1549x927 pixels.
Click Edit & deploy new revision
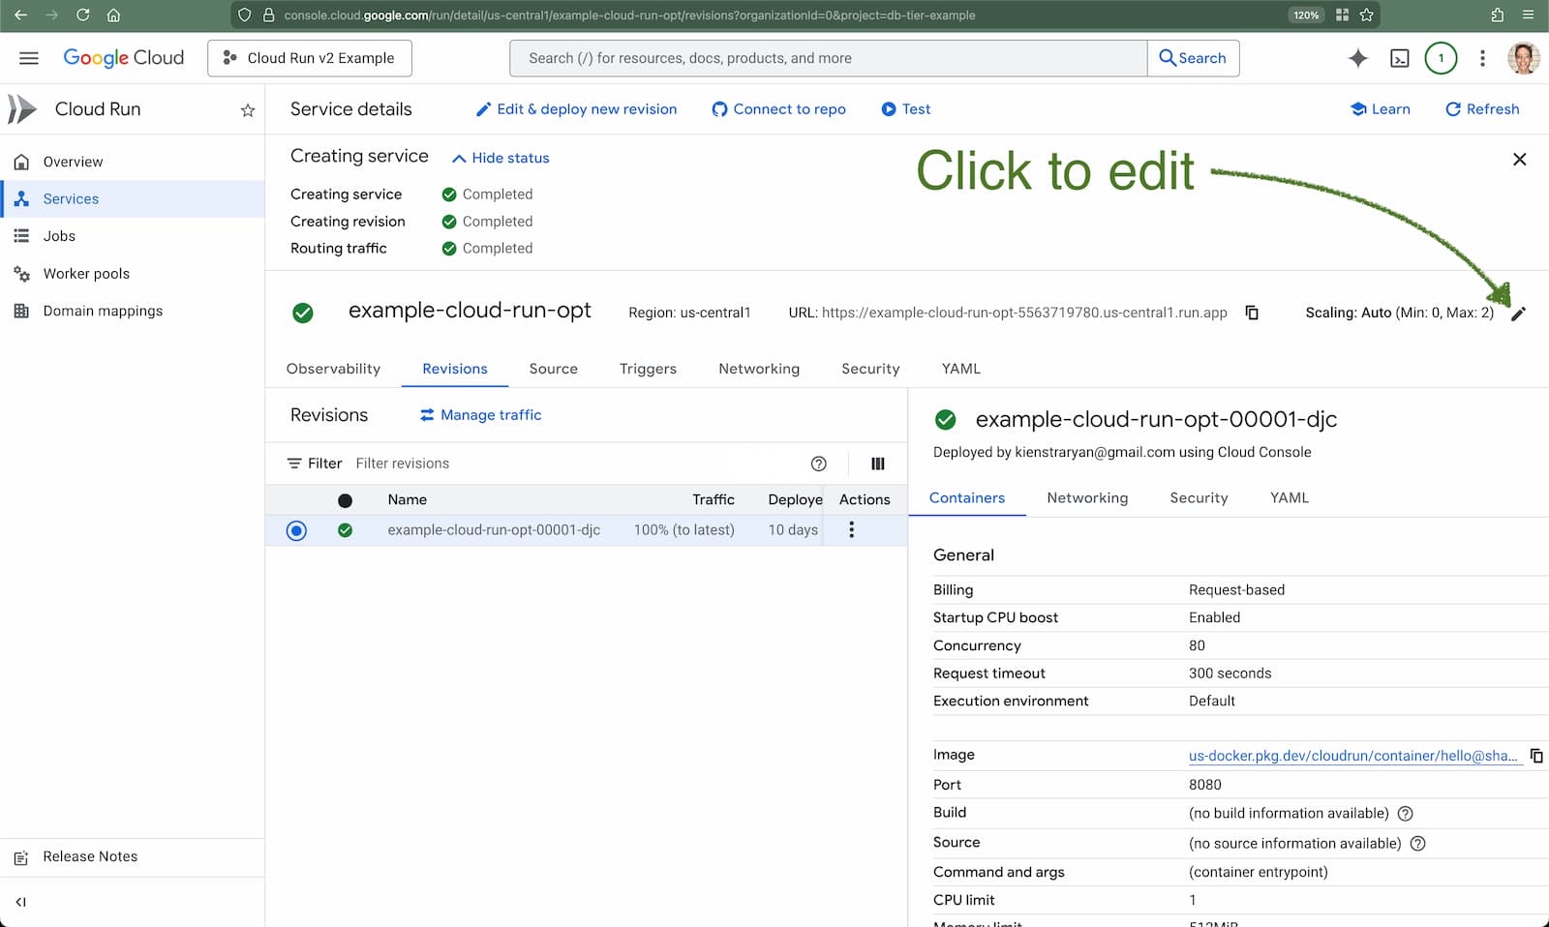coord(576,109)
